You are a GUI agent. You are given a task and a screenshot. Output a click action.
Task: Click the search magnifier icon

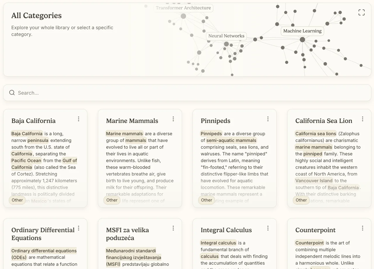(12, 93)
